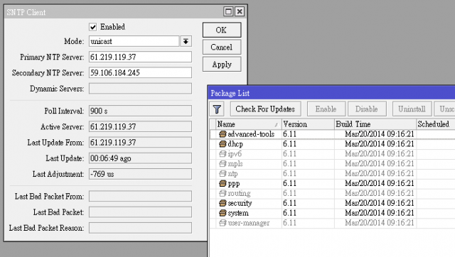This screenshot has width=455, height=257.
Task: Select the disabled user-manager package icon
Action: (223, 222)
